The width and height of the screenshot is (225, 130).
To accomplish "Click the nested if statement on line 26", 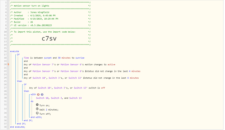I will pos(25,84).
